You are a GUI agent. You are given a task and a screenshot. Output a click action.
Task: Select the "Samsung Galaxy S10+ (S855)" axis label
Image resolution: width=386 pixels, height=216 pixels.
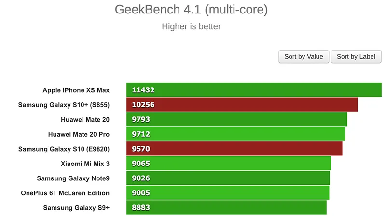[x=64, y=105]
